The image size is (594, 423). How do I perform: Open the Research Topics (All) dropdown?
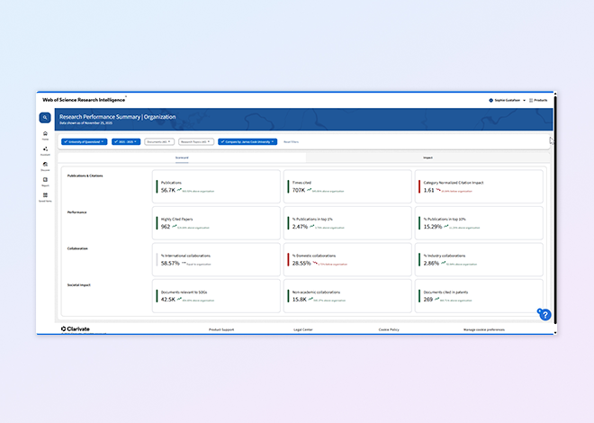pos(194,141)
